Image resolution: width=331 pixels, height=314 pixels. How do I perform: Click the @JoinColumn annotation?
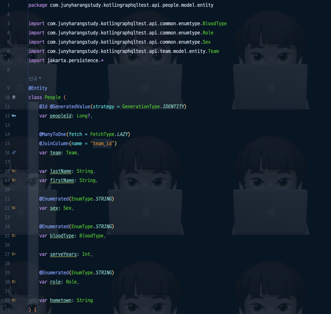point(54,143)
